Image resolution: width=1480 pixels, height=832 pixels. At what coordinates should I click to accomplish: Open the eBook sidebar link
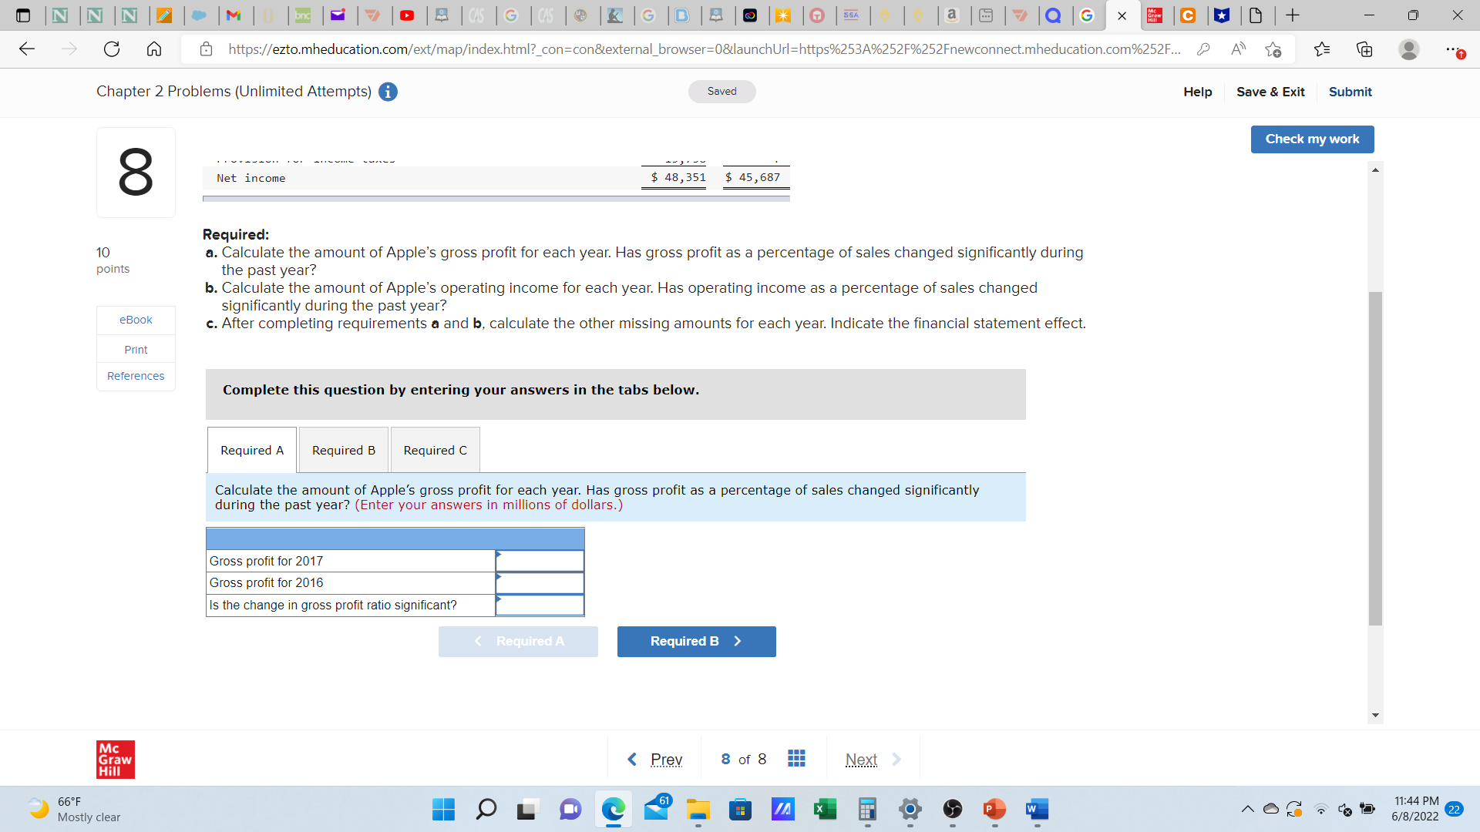(136, 320)
